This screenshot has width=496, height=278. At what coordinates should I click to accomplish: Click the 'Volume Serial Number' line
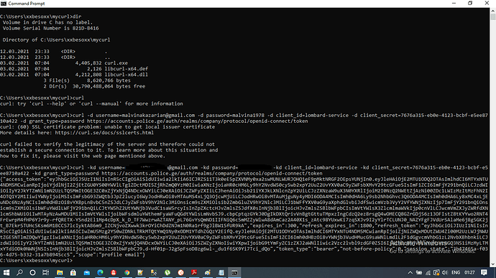(x=50, y=28)
